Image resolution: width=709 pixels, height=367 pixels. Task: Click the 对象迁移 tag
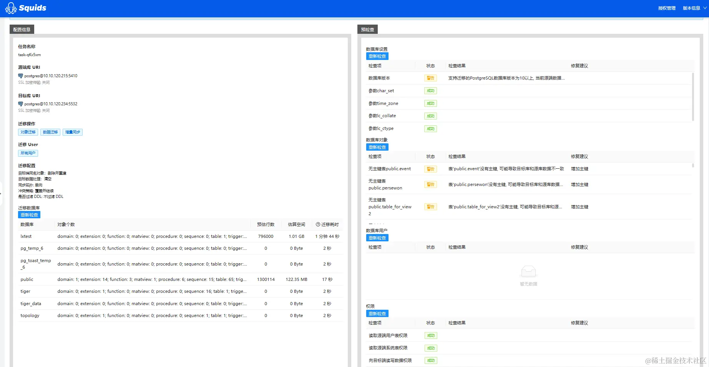point(28,132)
